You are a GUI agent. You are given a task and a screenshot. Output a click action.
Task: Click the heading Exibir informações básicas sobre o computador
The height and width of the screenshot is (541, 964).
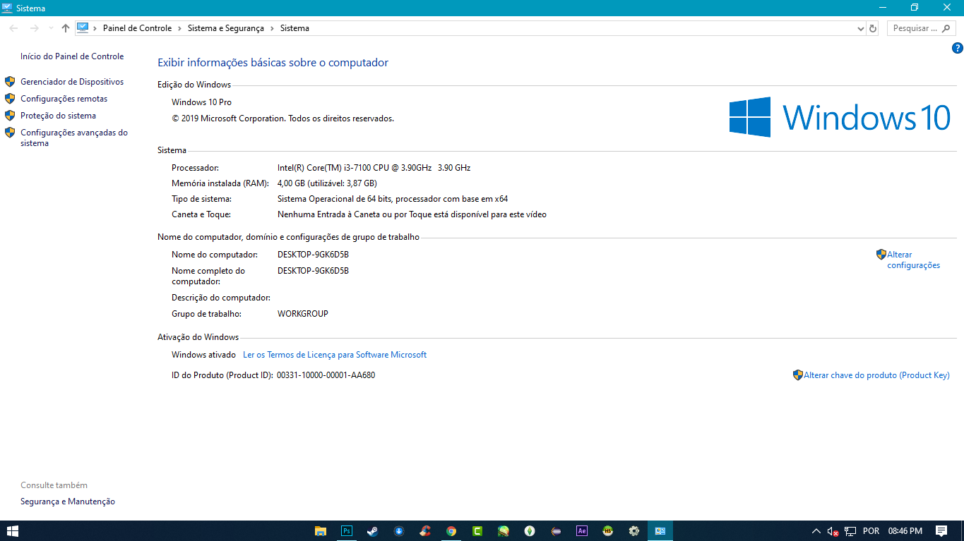(273, 63)
